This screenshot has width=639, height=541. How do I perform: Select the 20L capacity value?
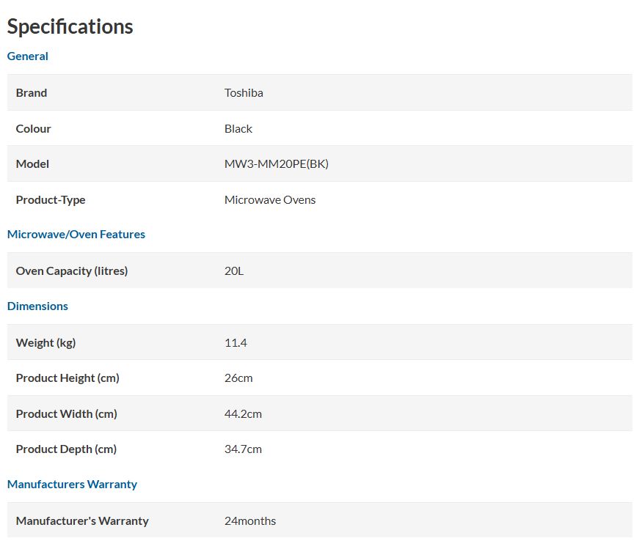234,271
